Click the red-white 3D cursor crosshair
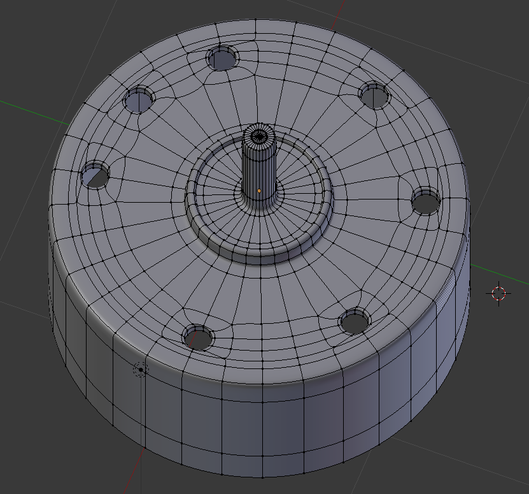This screenshot has width=529, height=494. [498, 294]
